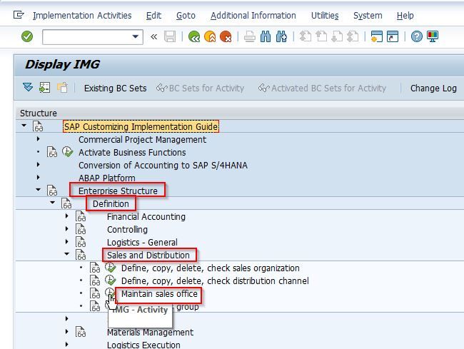Click the Find binoculars icon
This screenshot has width=464, height=349.
[x=266, y=36]
